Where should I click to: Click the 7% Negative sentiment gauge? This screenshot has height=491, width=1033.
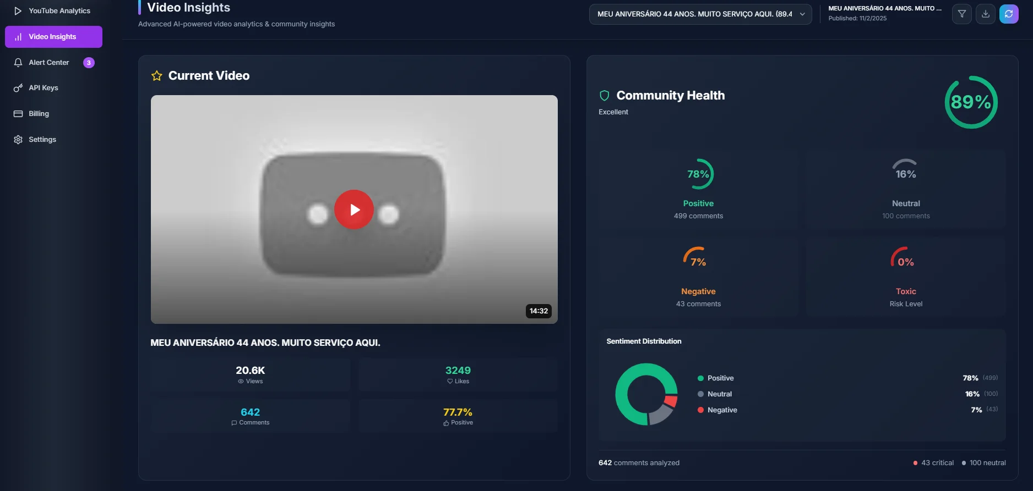[698, 262]
